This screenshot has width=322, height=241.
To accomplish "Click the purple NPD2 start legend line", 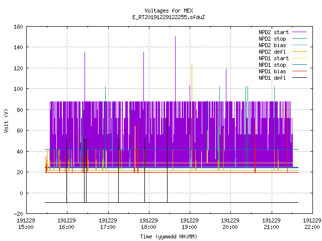I will click(x=299, y=32).
